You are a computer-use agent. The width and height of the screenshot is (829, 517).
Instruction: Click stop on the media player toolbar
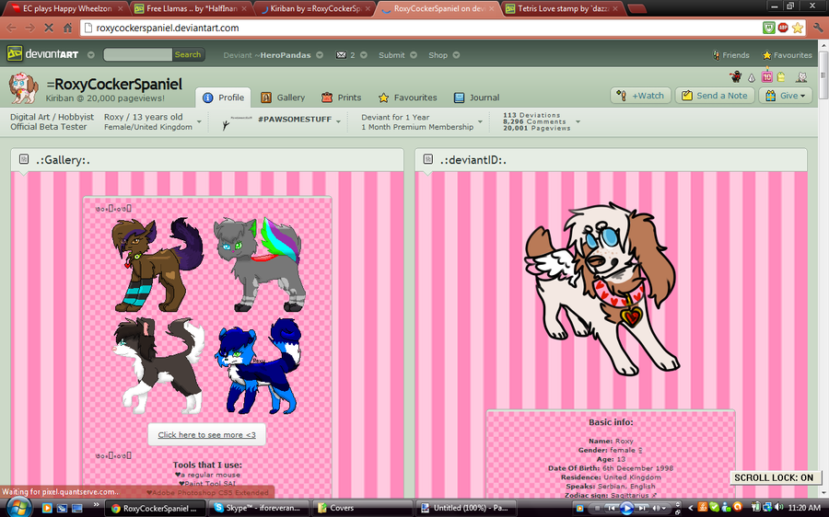597,508
